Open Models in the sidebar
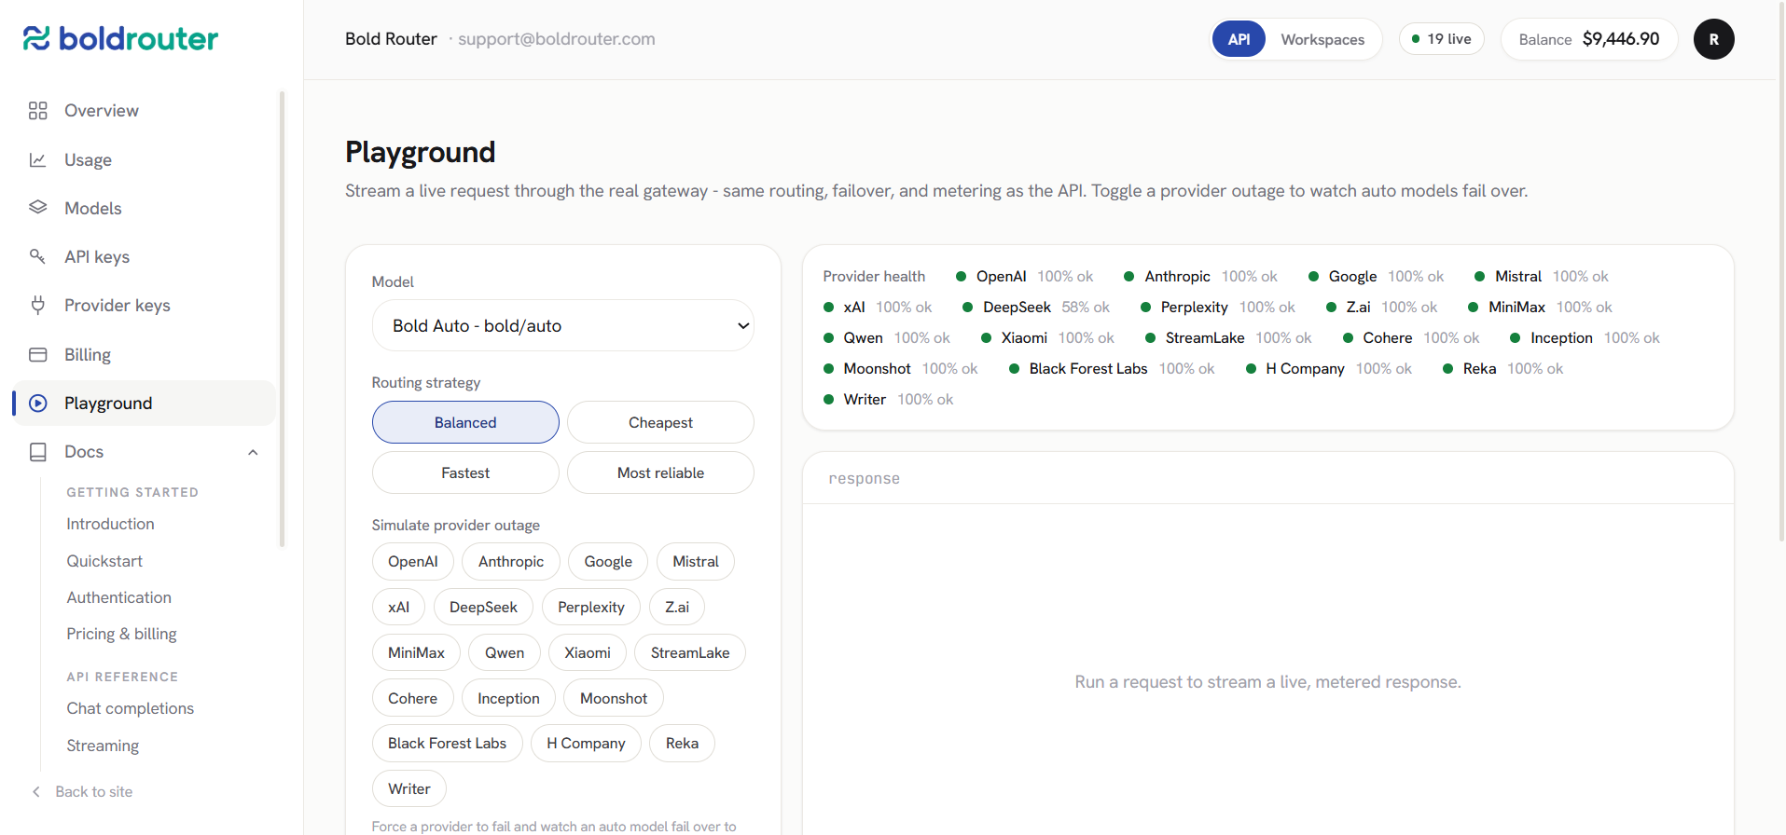The image size is (1786, 835). (x=145, y=208)
